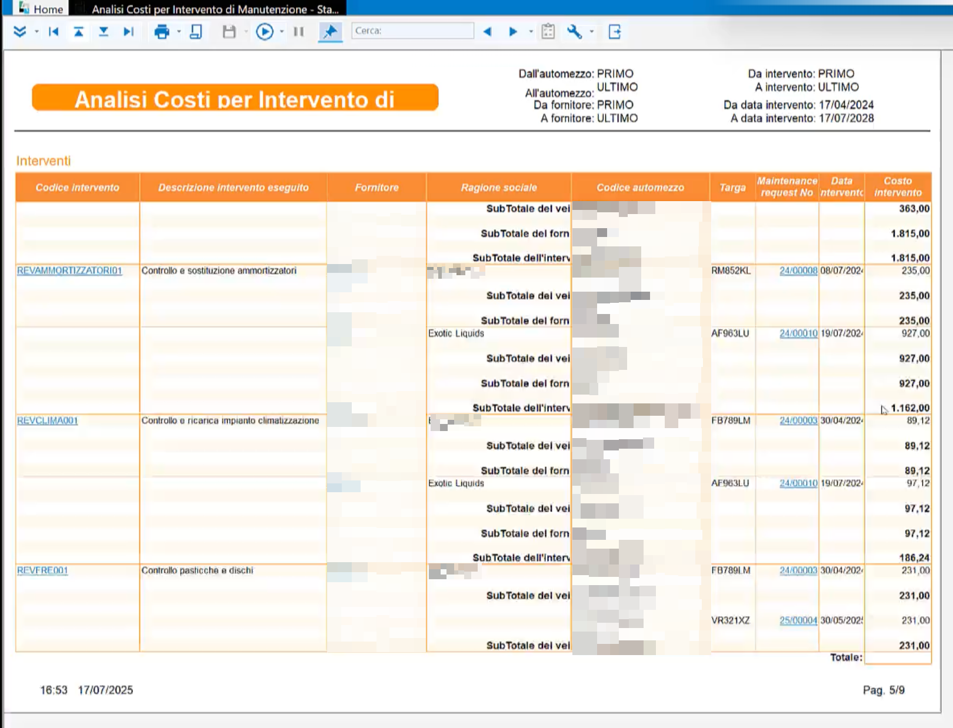The image size is (953, 728).
Task: Find next match with right arrow
Action: pyautogui.click(x=513, y=32)
